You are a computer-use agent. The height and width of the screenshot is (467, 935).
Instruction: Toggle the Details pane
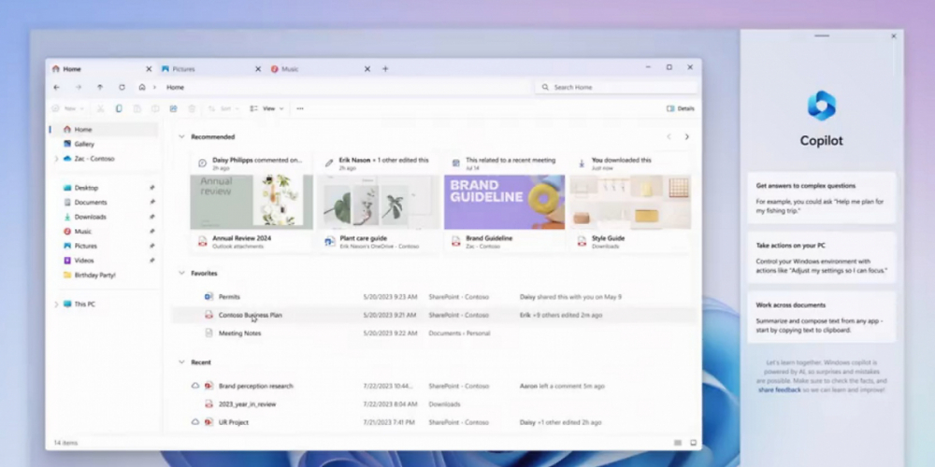pyautogui.click(x=681, y=108)
